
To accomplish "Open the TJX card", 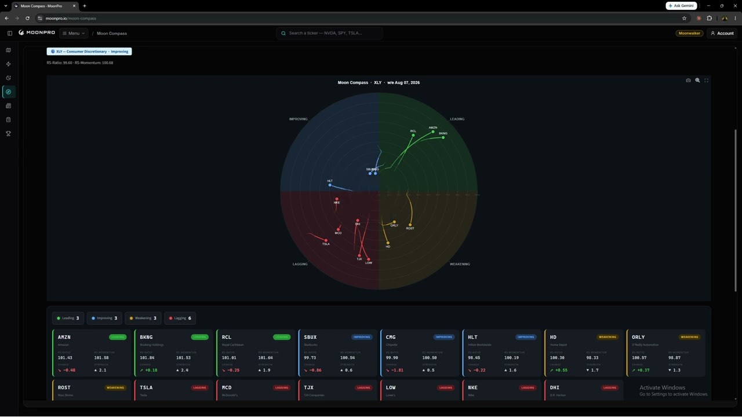I will pos(337,390).
